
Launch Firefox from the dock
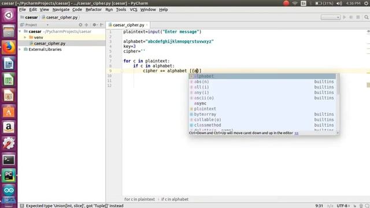click(9, 47)
